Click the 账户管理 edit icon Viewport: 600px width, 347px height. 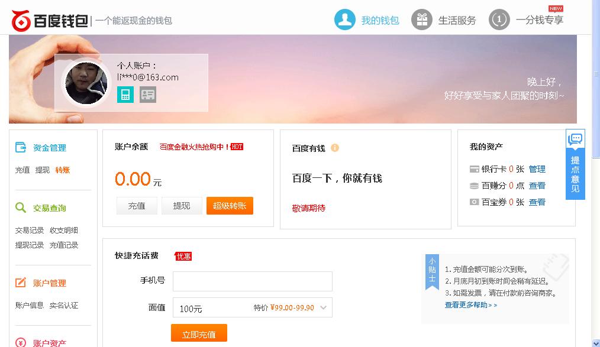pos(21,283)
